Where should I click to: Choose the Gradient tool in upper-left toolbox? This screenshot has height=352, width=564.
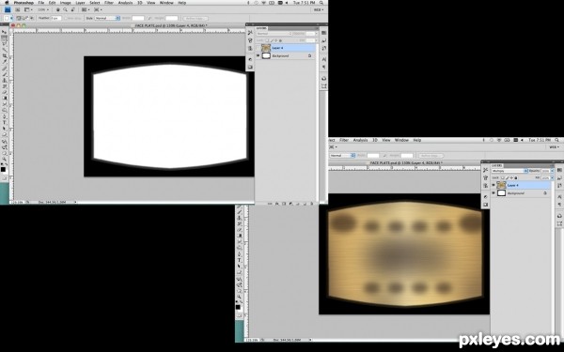tap(5, 98)
